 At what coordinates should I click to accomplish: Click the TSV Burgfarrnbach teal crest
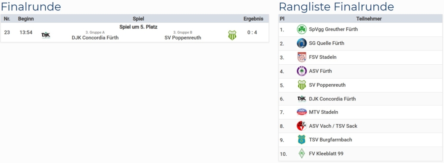302,140
